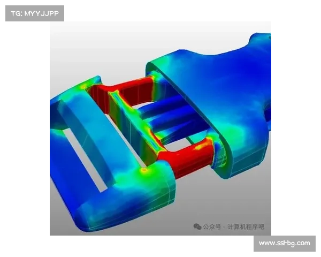The width and height of the screenshot is (321, 257).
Task: Click the 公众号 · 计算机程序吧 watermark text
Action: coord(233,227)
